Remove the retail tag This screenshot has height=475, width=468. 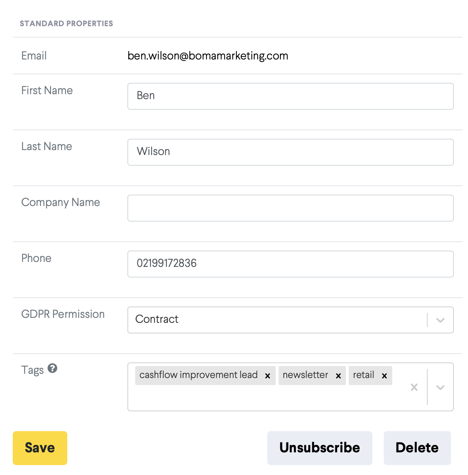384,376
